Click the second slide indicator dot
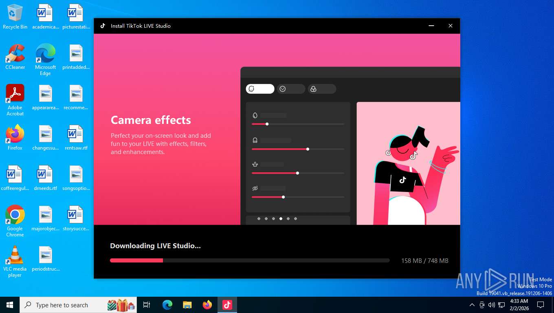The height and width of the screenshot is (313, 554). click(x=266, y=219)
